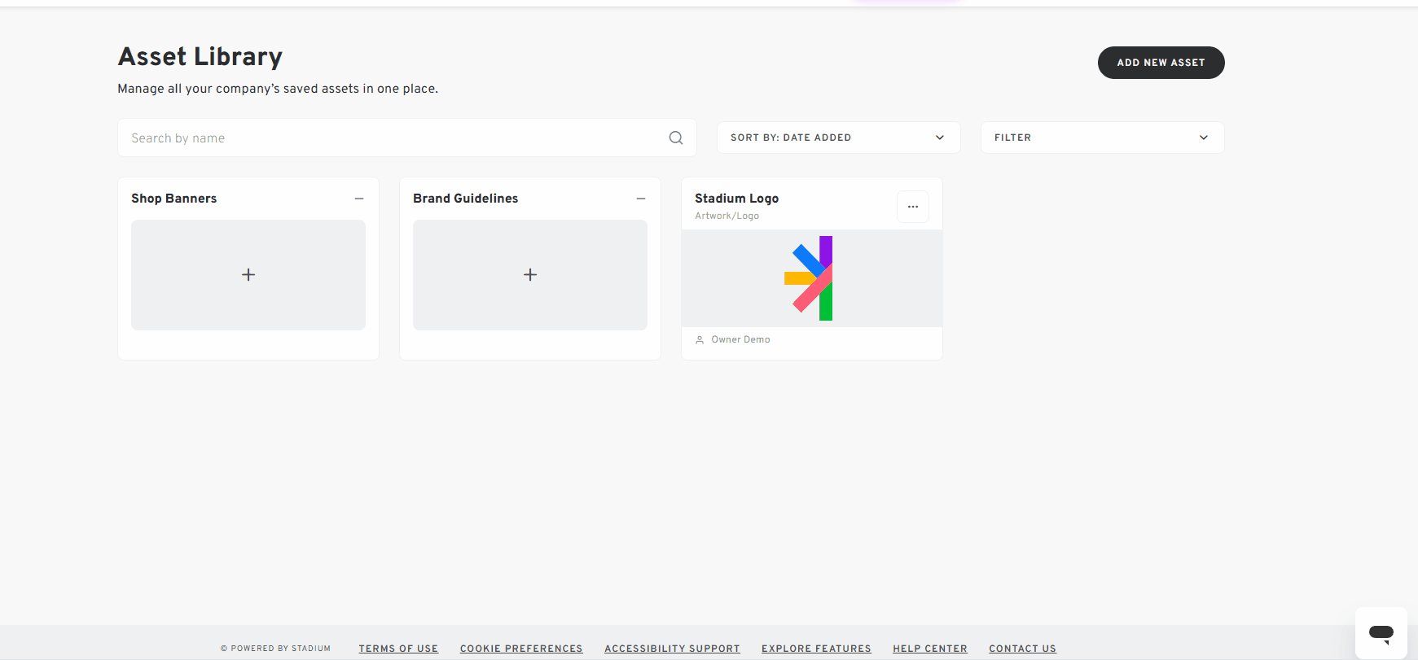Add asset to Shop Banners placeholder
1418x660 pixels.
click(248, 275)
